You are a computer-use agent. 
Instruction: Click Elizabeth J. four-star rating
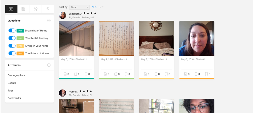[90, 13]
